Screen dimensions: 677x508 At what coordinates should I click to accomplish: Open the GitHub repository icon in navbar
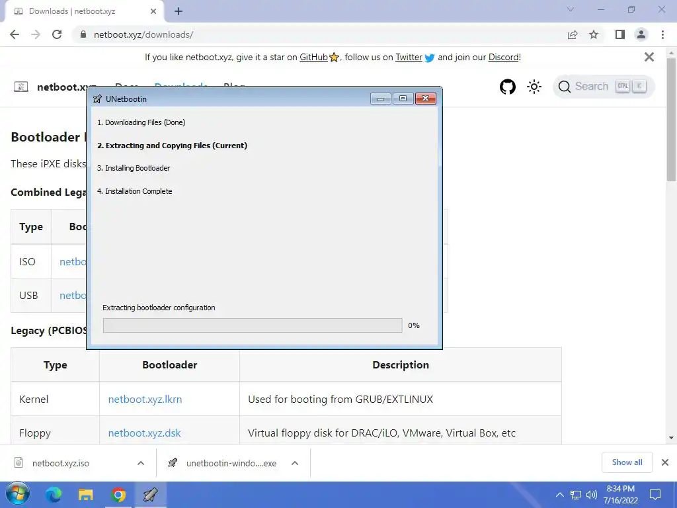click(508, 87)
